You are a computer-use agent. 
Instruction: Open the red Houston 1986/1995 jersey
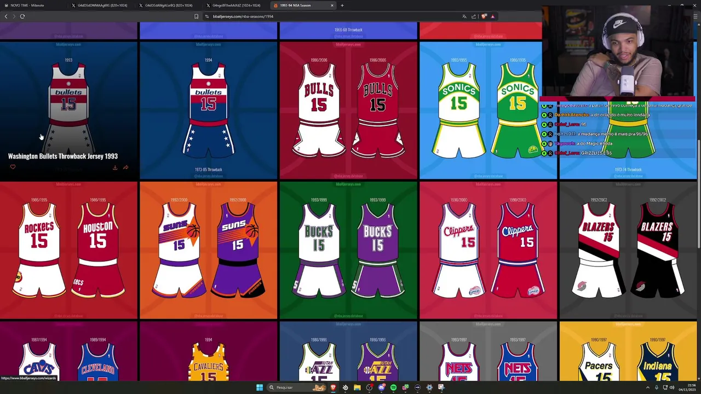coord(97,249)
